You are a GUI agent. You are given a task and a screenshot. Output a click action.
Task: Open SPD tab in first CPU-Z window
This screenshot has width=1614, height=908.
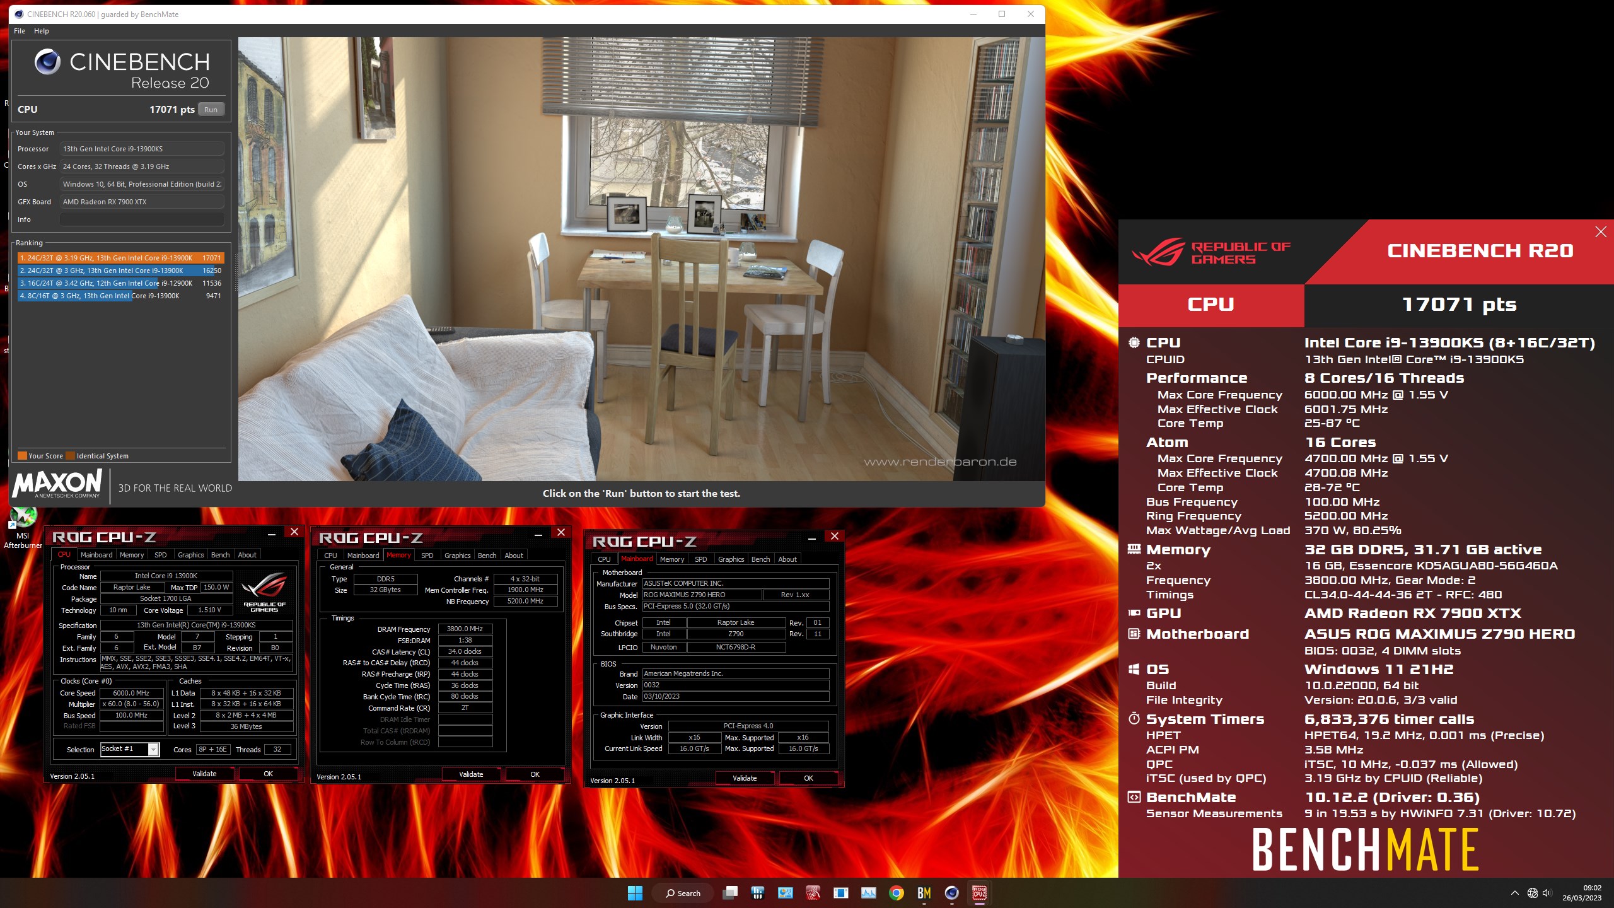[x=161, y=555]
